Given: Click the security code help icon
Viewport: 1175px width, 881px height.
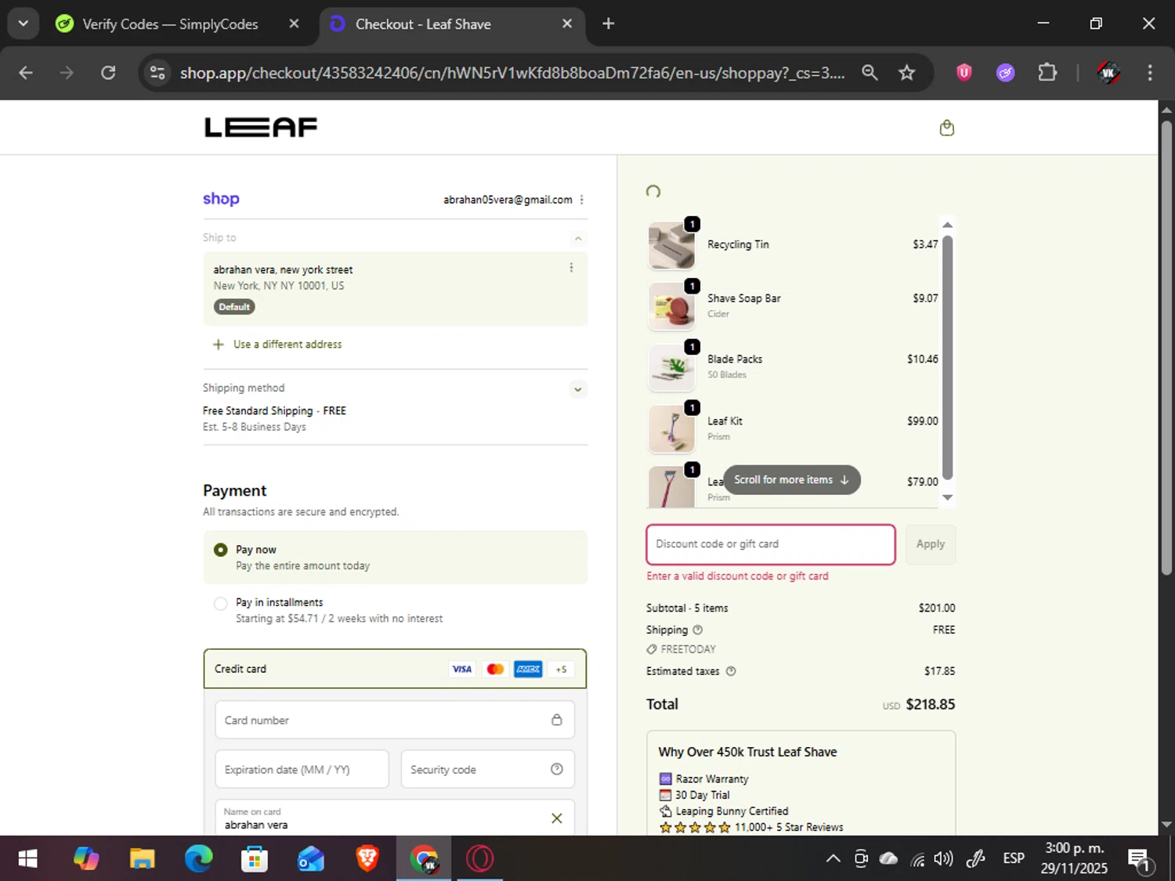Looking at the screenshot, I should tap(557, 769).
